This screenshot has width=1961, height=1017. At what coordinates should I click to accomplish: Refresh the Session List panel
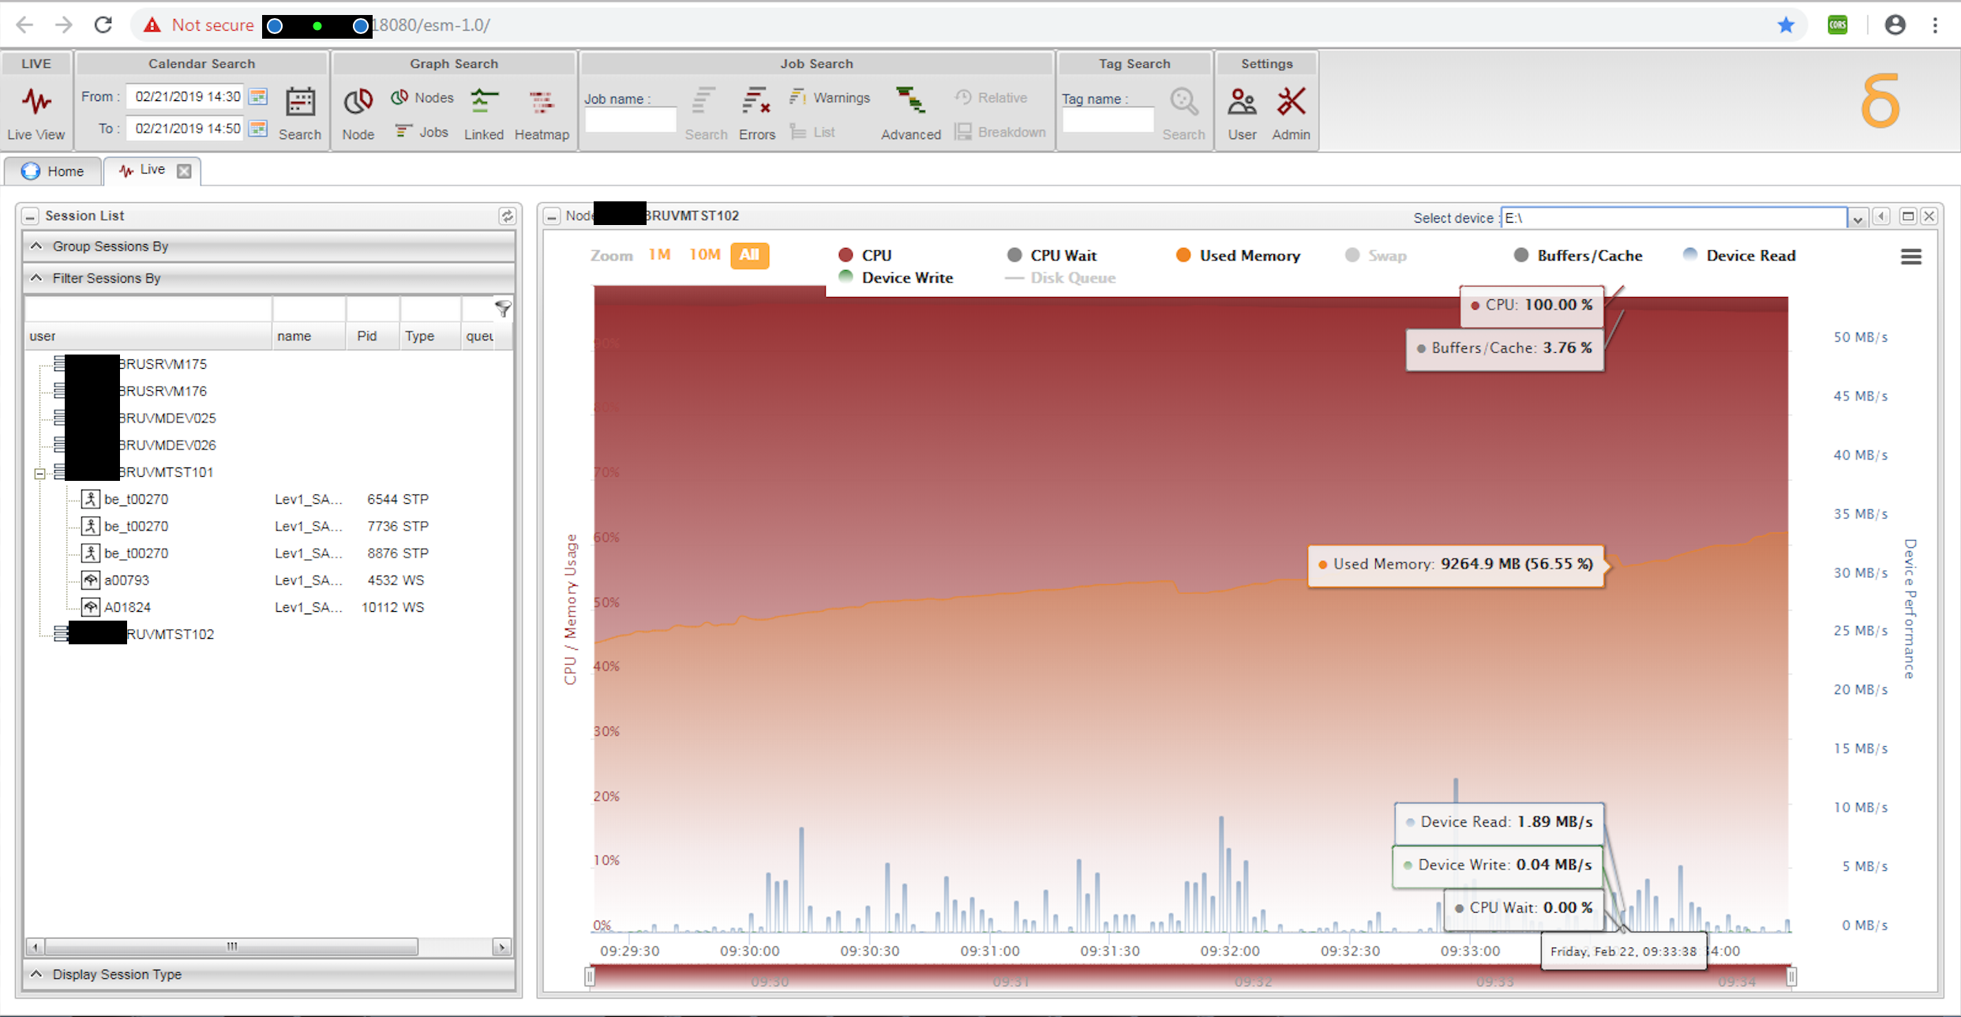click(x=507, y=216)
